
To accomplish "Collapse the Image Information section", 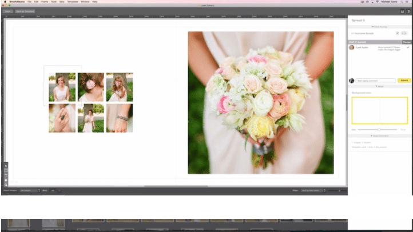I will click(379, 136).
